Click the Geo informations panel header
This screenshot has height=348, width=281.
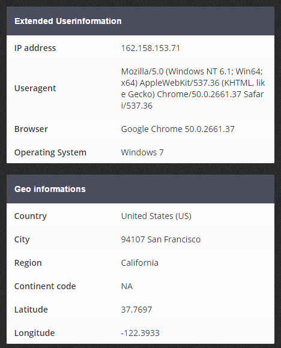coord(140,189)
